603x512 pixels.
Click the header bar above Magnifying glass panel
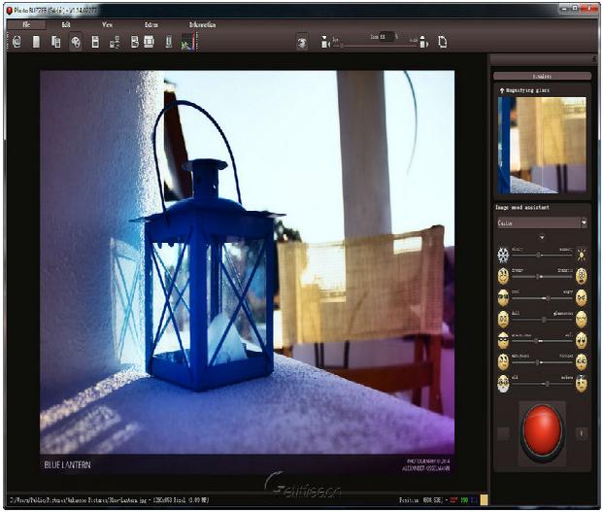pos(542,76)
